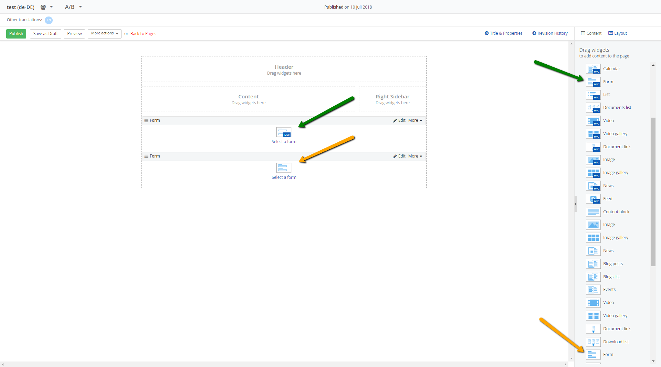Switch to the Layout tab
The height and width of the screenshot is (367, 661).
tap(617, 33)
